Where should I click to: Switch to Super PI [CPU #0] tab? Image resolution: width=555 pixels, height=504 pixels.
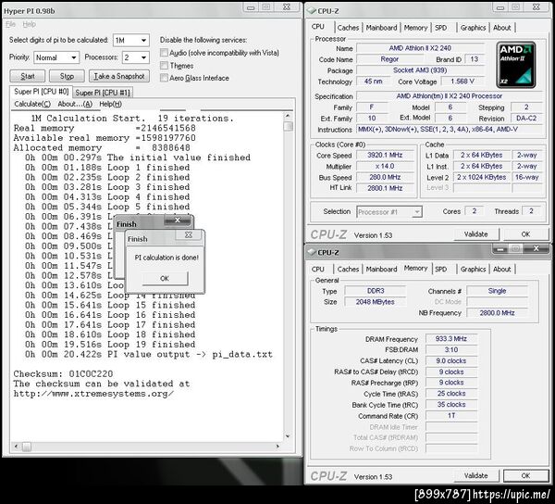pyautogui.click(x=41, y=92)
